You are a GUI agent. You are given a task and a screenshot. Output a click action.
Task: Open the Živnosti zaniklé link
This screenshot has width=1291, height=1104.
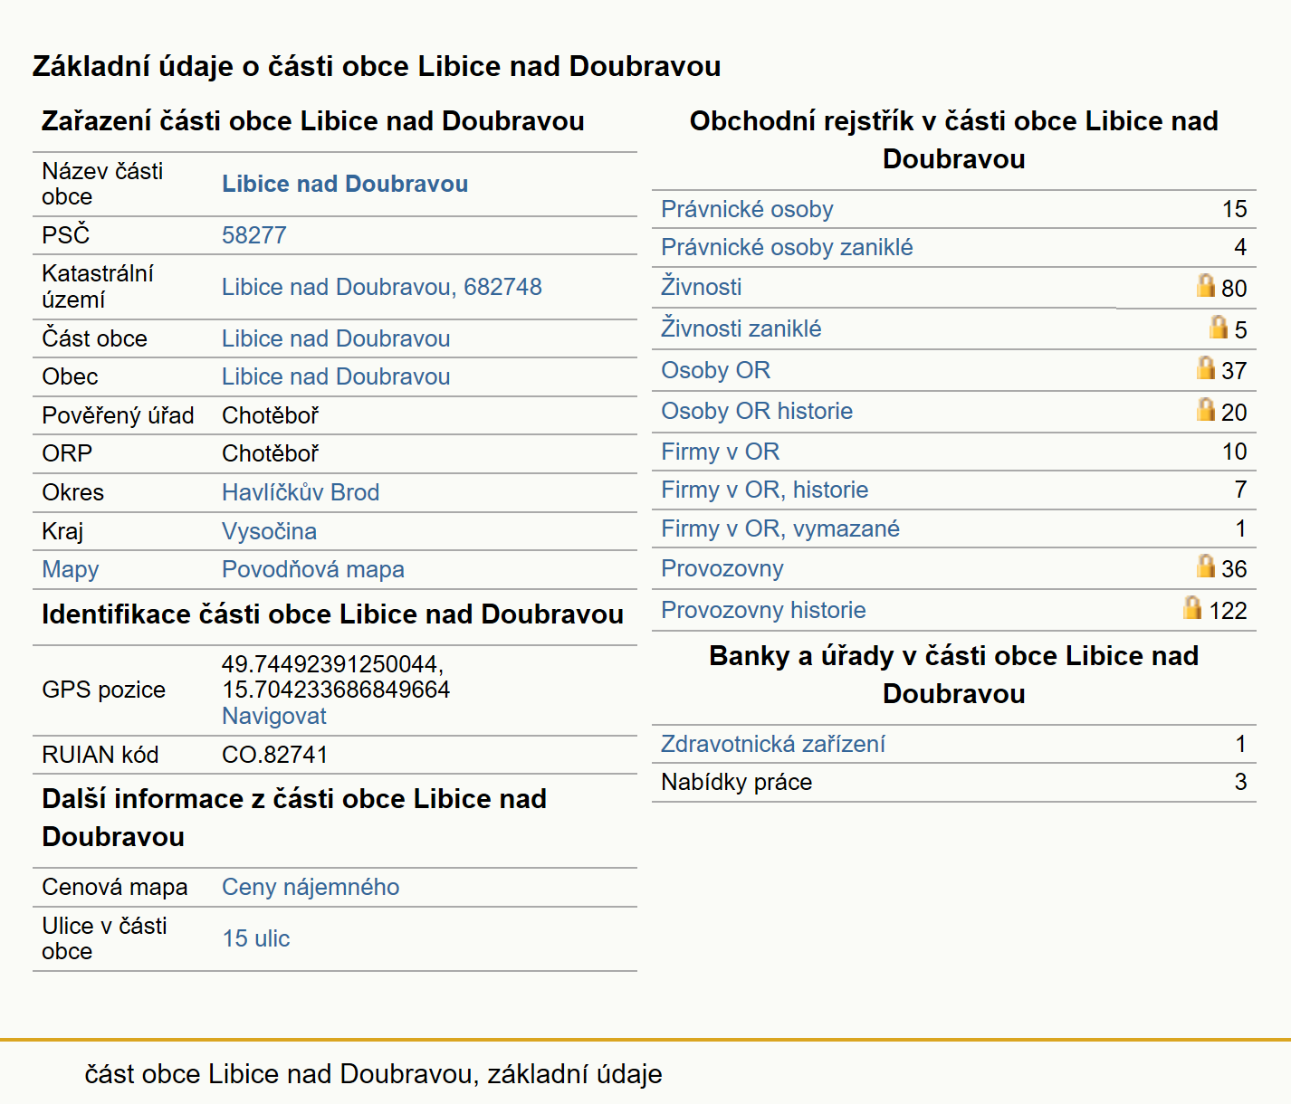point(741,328)
